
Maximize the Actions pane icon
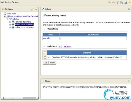click(129, 9)
